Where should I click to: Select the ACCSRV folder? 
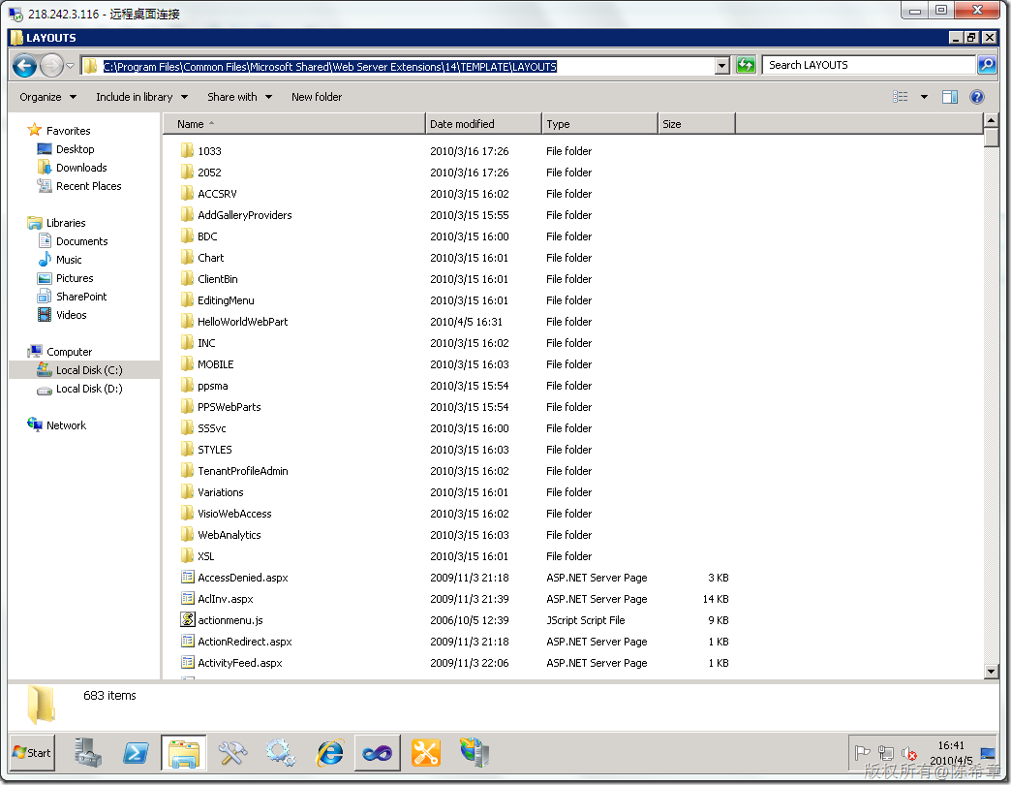[x=217, y=194]
